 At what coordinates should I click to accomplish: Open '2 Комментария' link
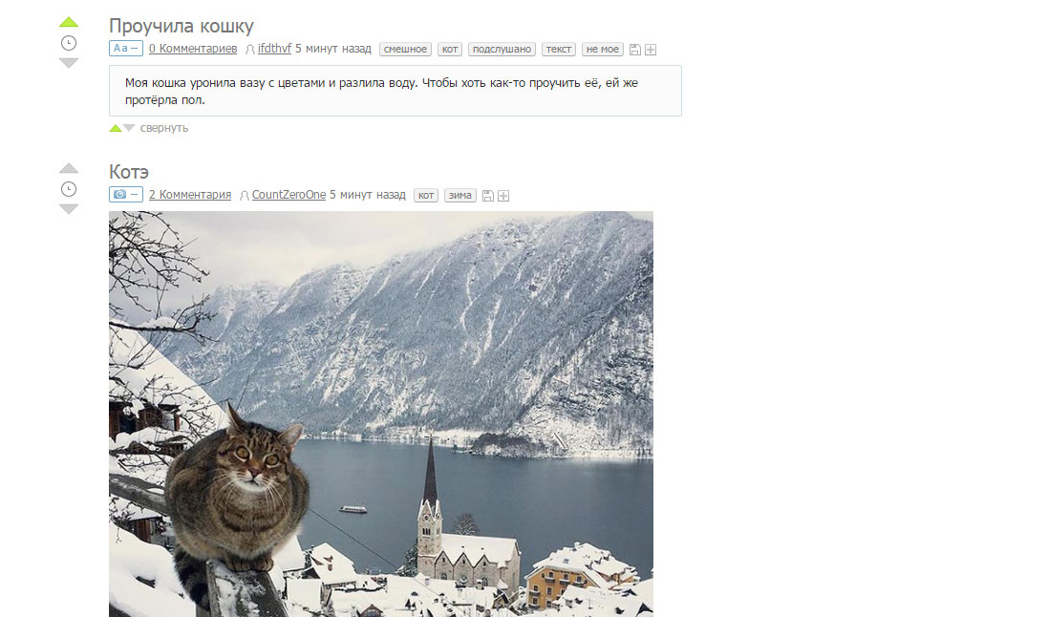190,195
